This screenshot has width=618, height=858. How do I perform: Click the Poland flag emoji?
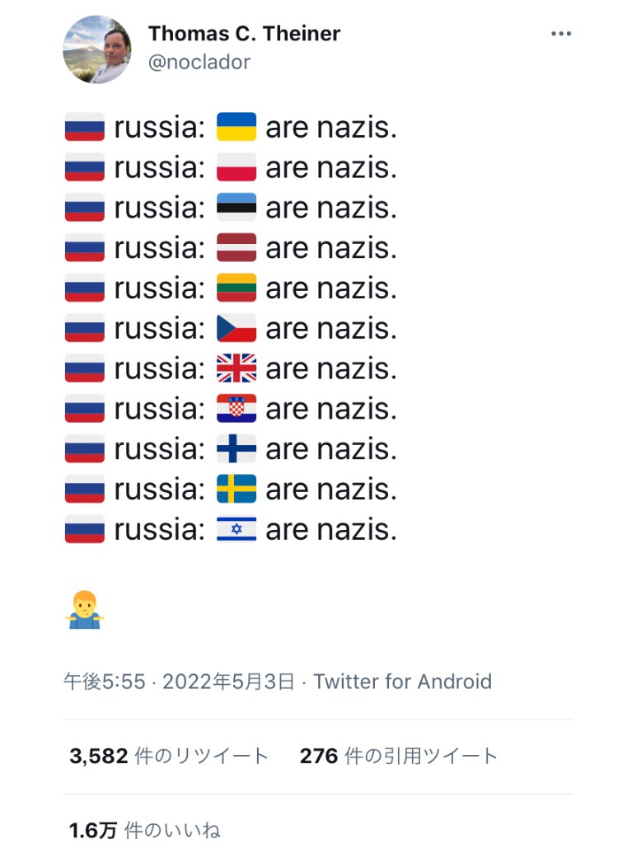236,167
